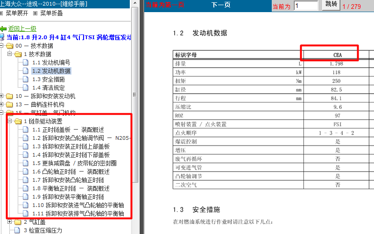Click the 当前:1.8 升2.0 升4 缸 heading

[69, 37]
